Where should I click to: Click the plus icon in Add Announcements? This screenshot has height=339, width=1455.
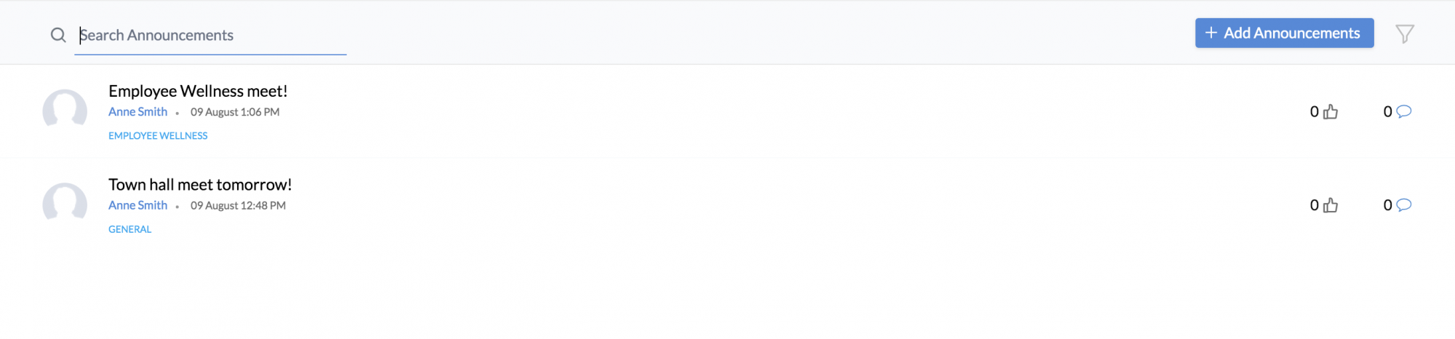pos(1211,33)
